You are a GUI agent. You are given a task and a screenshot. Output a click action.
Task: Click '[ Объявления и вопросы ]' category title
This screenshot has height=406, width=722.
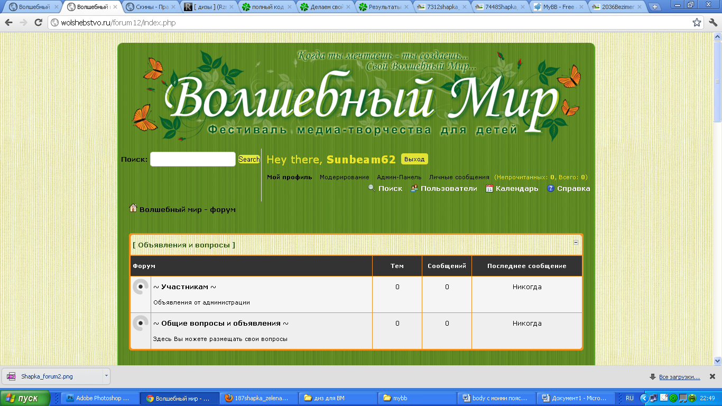pyautogui.click(x=184, y=245)
